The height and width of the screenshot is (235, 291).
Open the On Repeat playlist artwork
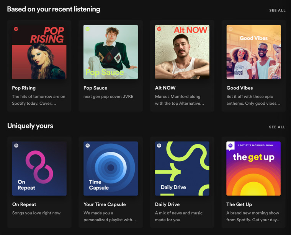[39, 169]
